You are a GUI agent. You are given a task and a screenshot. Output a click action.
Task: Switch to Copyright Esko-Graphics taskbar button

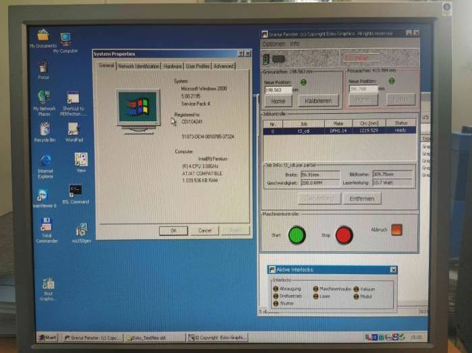point(216,338)
